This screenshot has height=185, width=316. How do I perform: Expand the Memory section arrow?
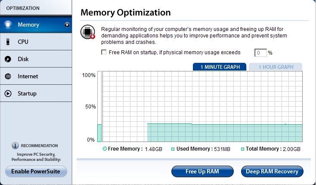click(67, 25)
